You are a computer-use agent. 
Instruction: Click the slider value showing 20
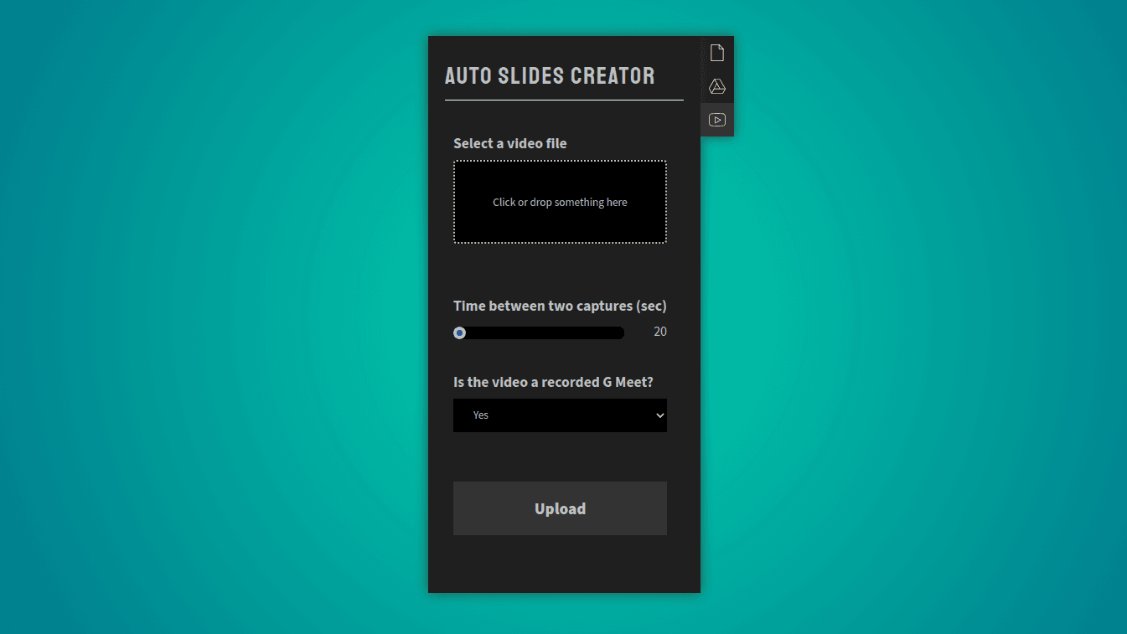click(x=659, y=332)
